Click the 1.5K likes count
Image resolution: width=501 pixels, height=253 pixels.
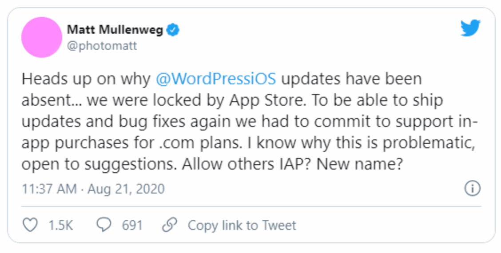(61, 225)
